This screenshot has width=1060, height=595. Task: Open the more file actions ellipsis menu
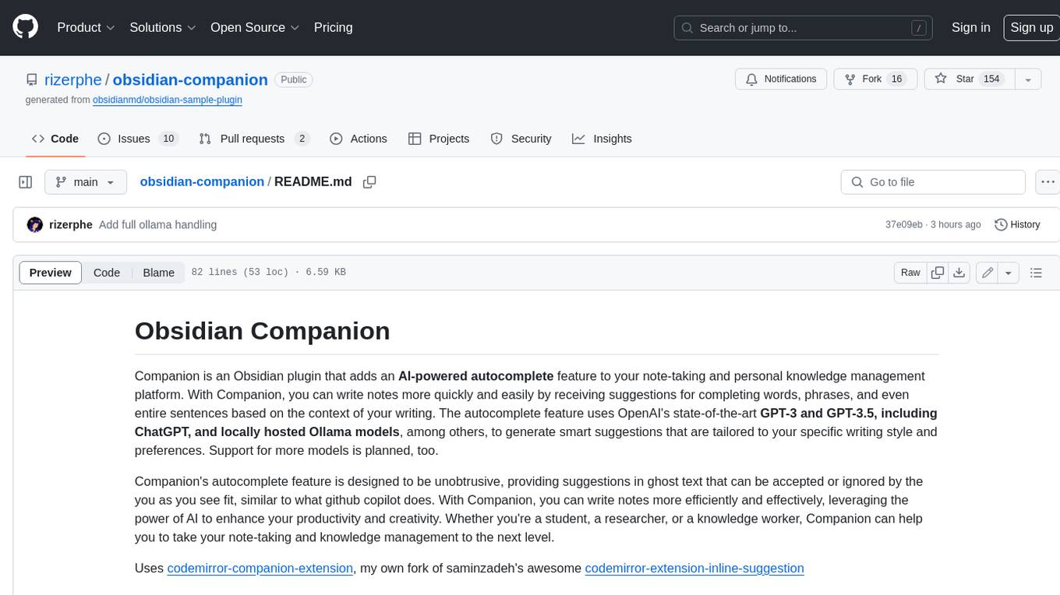pos(1048,182)
